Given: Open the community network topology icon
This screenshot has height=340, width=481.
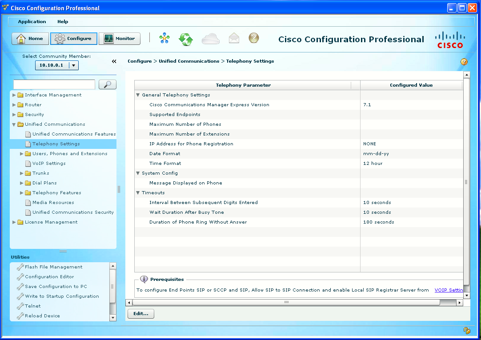Looking at the screenshot, I should [164, 38].
